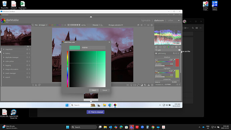
Task: Switch to lighttable view
Action: [146, 20]
